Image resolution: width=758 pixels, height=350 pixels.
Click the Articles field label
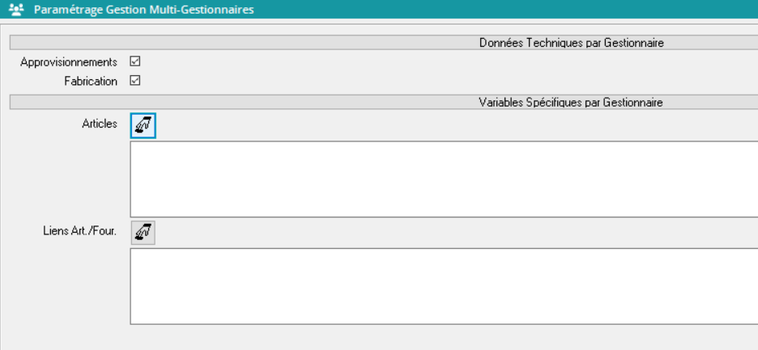[100, 124]
